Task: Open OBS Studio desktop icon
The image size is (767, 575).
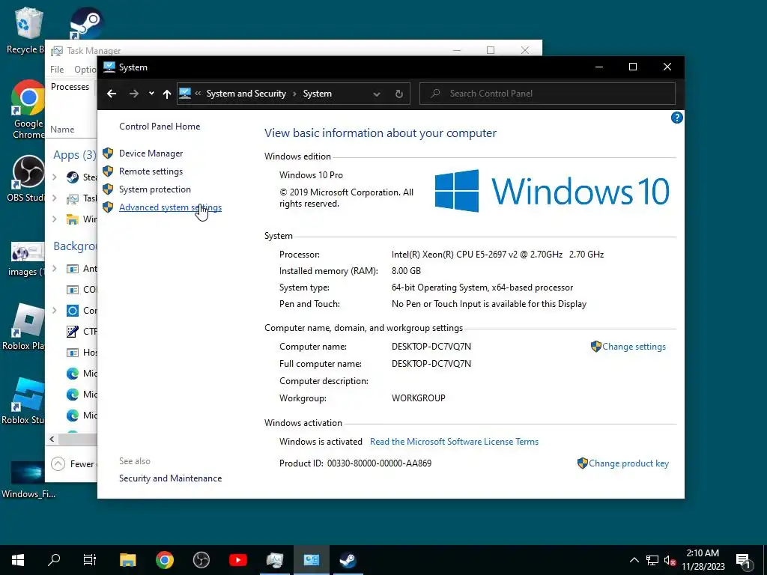Action: coord(27,179)
